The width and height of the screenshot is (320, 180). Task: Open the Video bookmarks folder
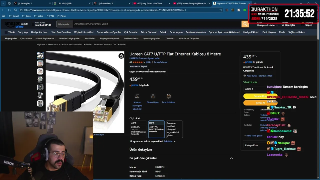coord(38,16)
